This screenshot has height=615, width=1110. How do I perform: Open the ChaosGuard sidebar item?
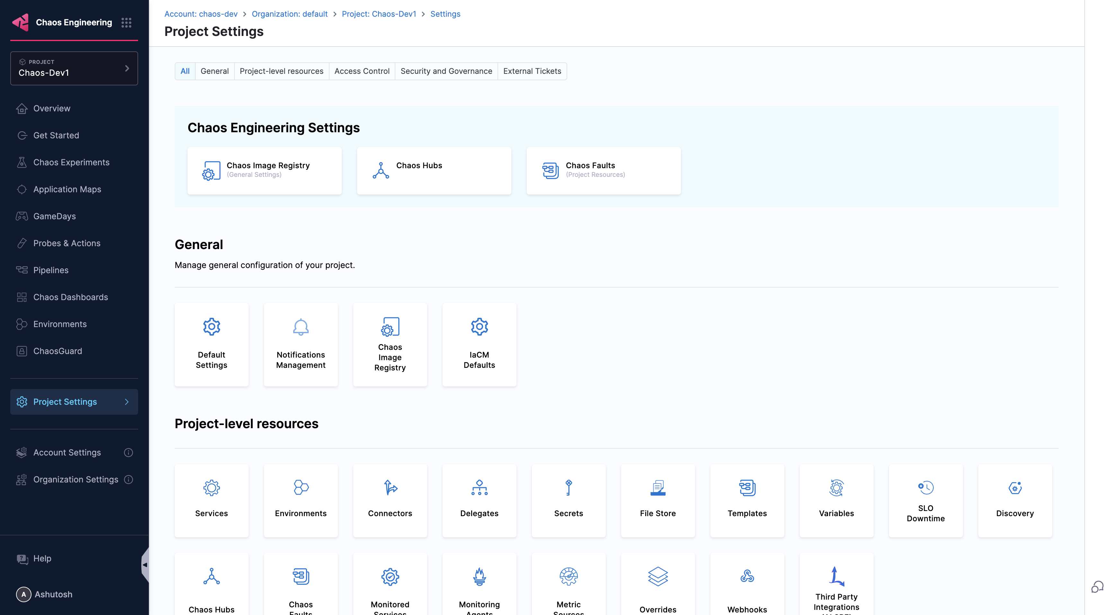click(x=57, y=351)
